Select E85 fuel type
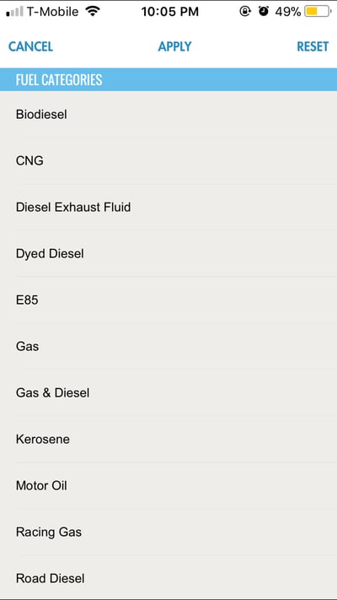The width and height of the screenshot is (337, 600). click(168, 300)
